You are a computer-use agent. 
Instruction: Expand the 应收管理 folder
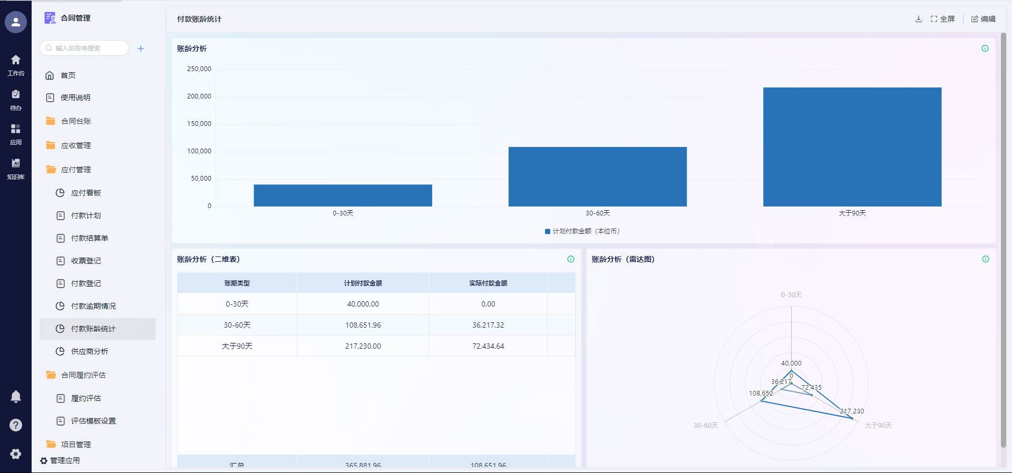pyautogui.click(x=76, y=145)
